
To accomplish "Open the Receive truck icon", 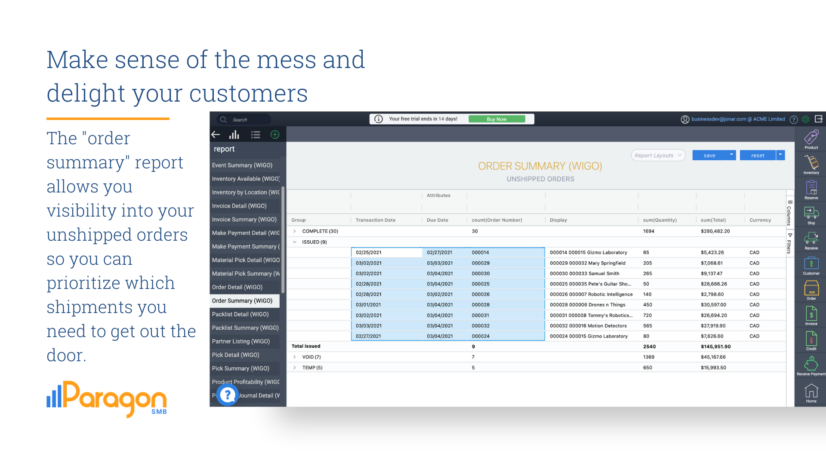I will pos(811,238).
